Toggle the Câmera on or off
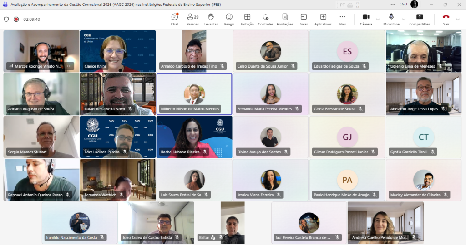 coord(366,19)
